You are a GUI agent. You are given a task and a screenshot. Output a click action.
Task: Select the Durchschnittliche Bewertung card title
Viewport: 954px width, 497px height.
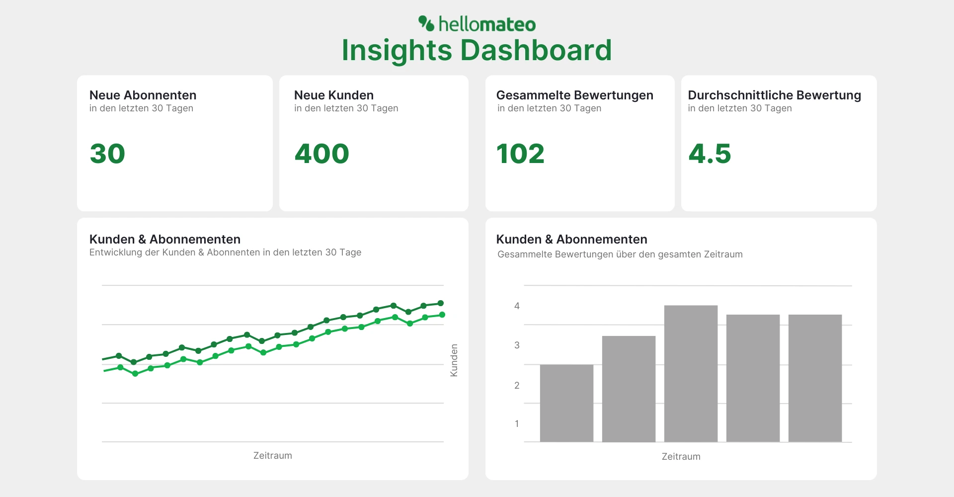[x=775, y=95]
